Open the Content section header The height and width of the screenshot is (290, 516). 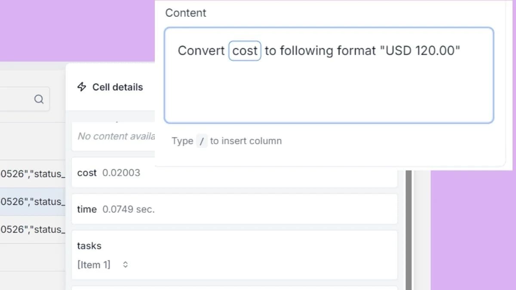(186, 13)
